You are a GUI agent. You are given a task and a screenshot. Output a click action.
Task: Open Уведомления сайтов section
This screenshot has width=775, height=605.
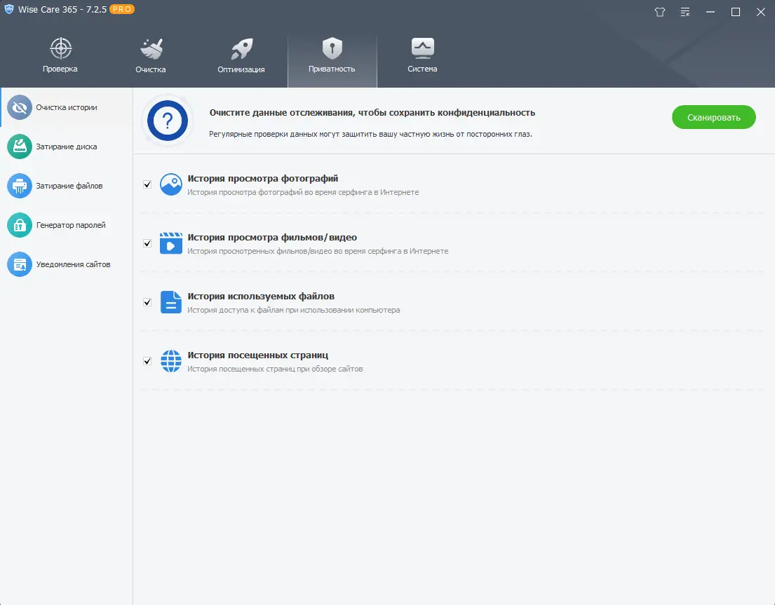[66, 264]
